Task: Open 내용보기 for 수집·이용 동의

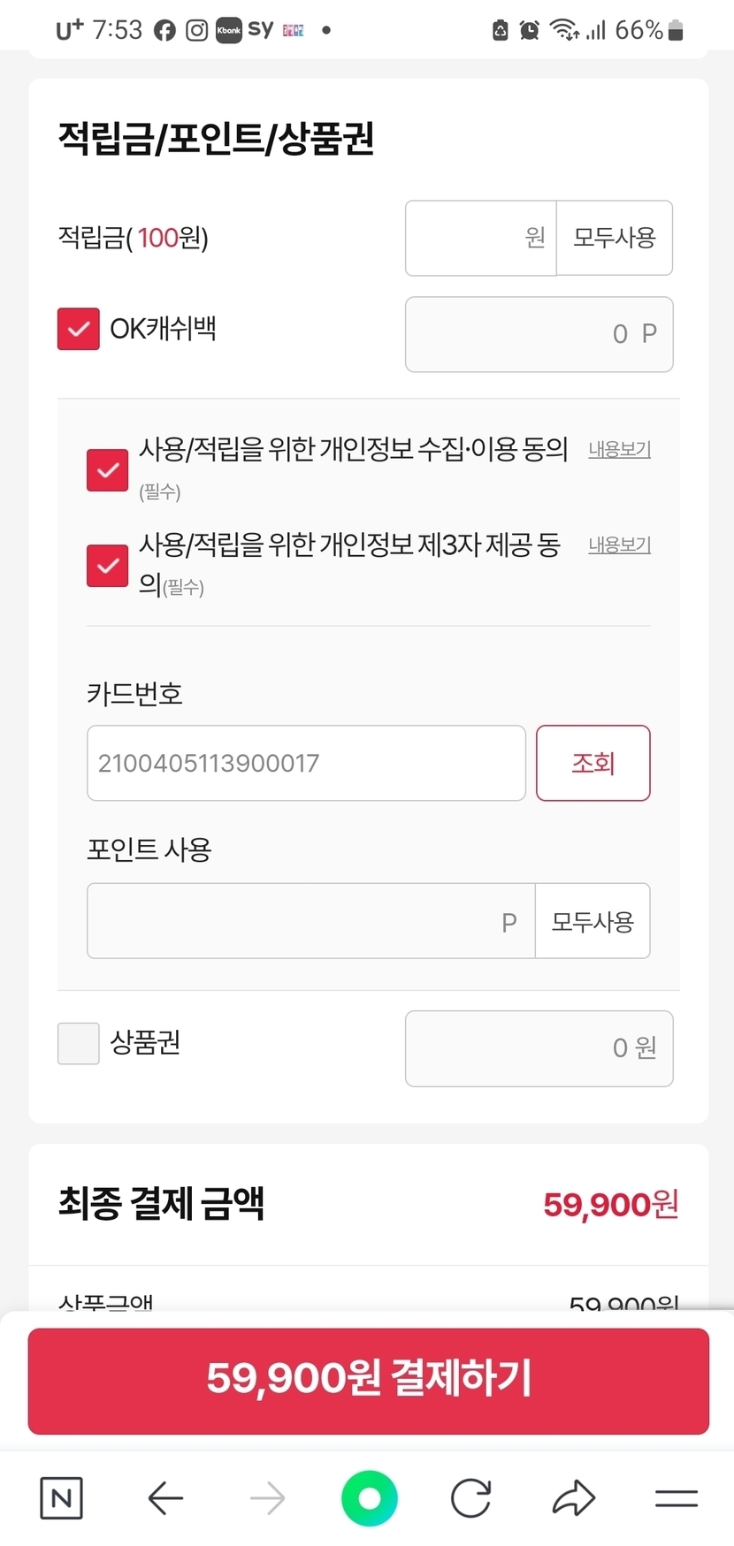Action: (x=619, y=449)
